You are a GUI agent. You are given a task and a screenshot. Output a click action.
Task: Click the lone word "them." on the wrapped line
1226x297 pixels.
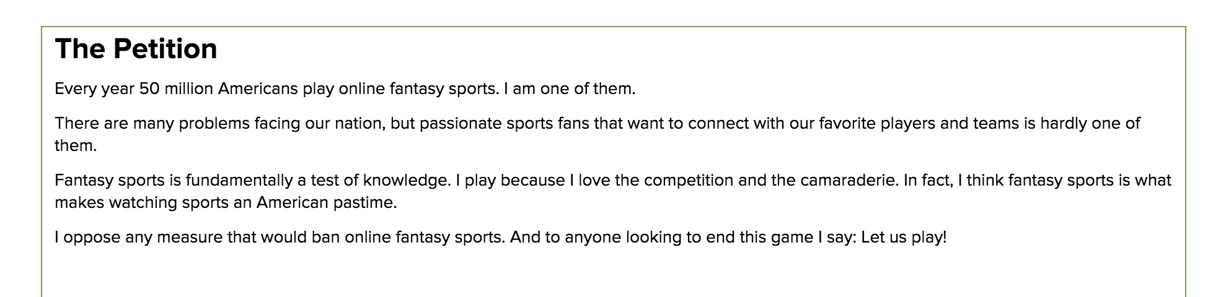(x=76, y=146)
